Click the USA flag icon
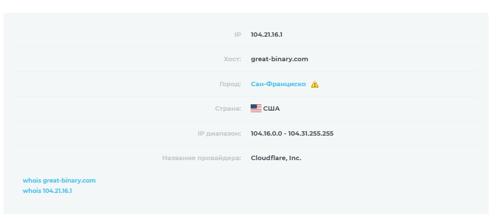 coord(256,108)
